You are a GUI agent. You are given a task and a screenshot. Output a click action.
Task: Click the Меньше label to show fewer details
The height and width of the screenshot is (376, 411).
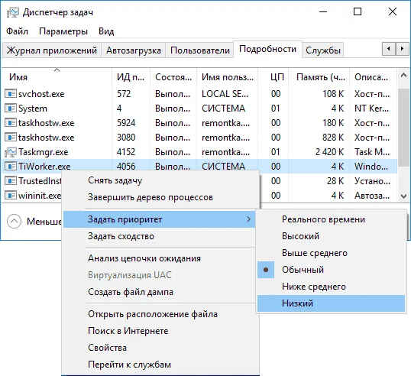tap(44, 222)
